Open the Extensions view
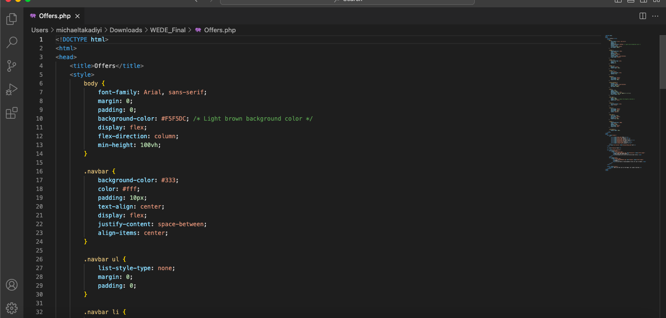The height and width of the screenshot is (318, 666). (11, 113)
